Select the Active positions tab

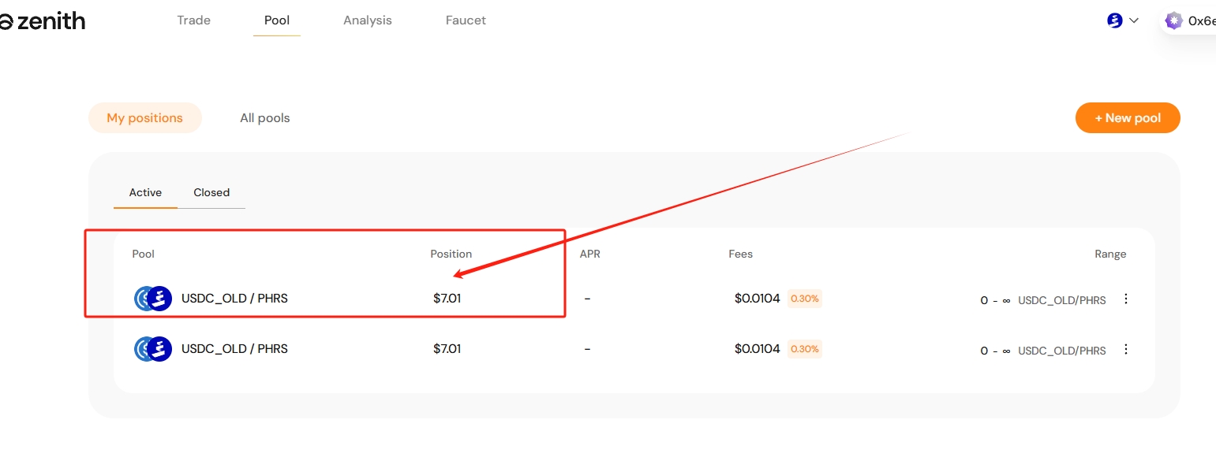tap(145, 192)
